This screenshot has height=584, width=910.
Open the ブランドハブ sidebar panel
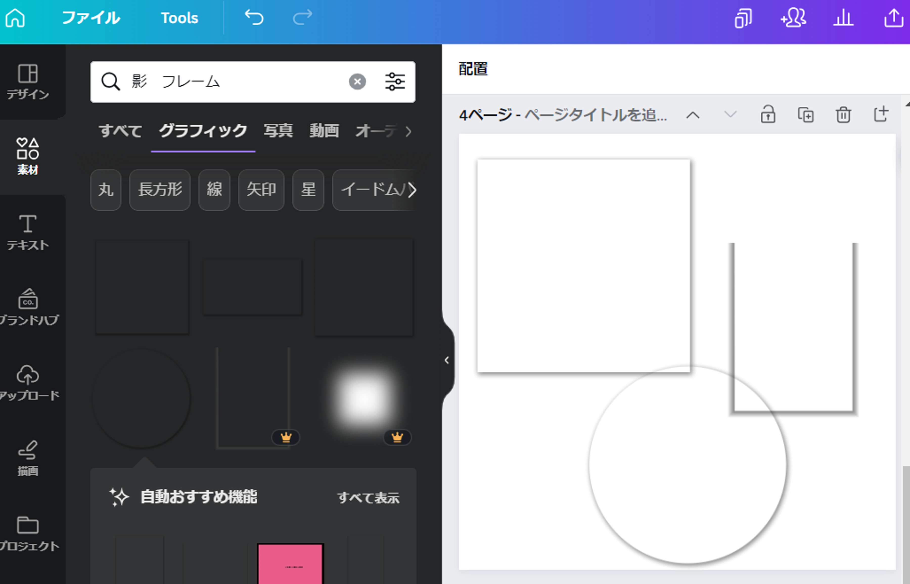[29, 307]
